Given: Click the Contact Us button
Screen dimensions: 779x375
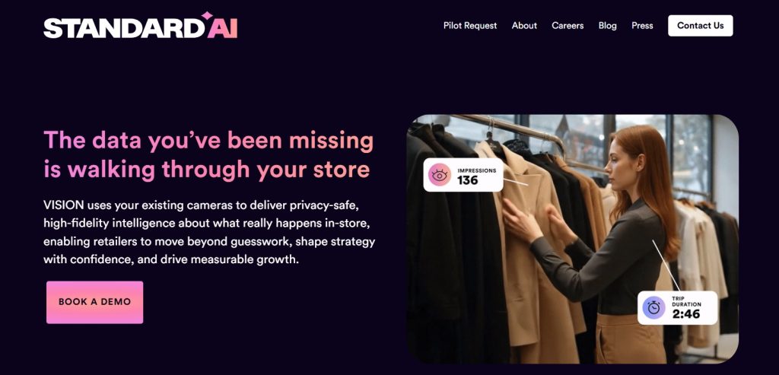Looking at the screenshot, I should [x=701, y=26].
